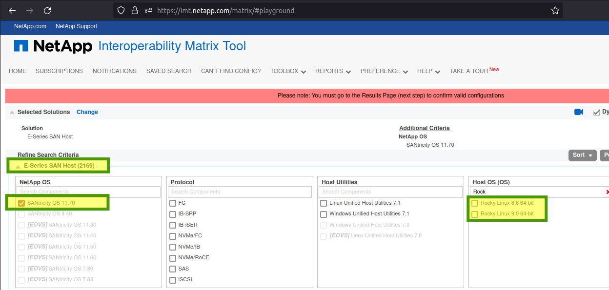Clear the Host OS search with red X
This screenshot has width=609, height=290.
[607, 192]
